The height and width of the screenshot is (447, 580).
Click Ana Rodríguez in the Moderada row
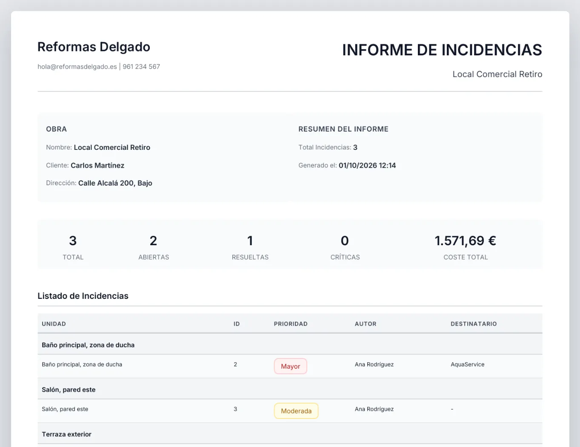374,409
